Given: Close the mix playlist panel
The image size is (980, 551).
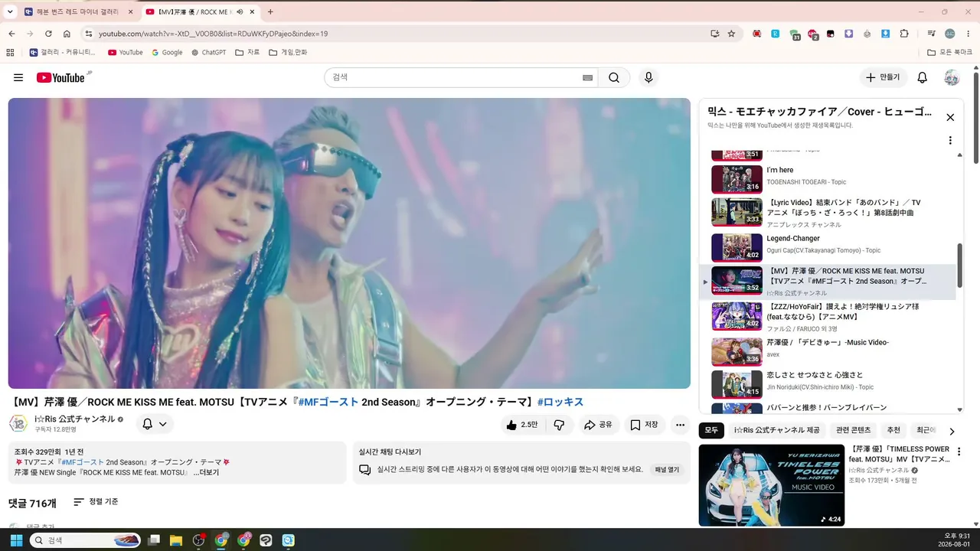Looking at the screenshot, I should pos(950,117).
